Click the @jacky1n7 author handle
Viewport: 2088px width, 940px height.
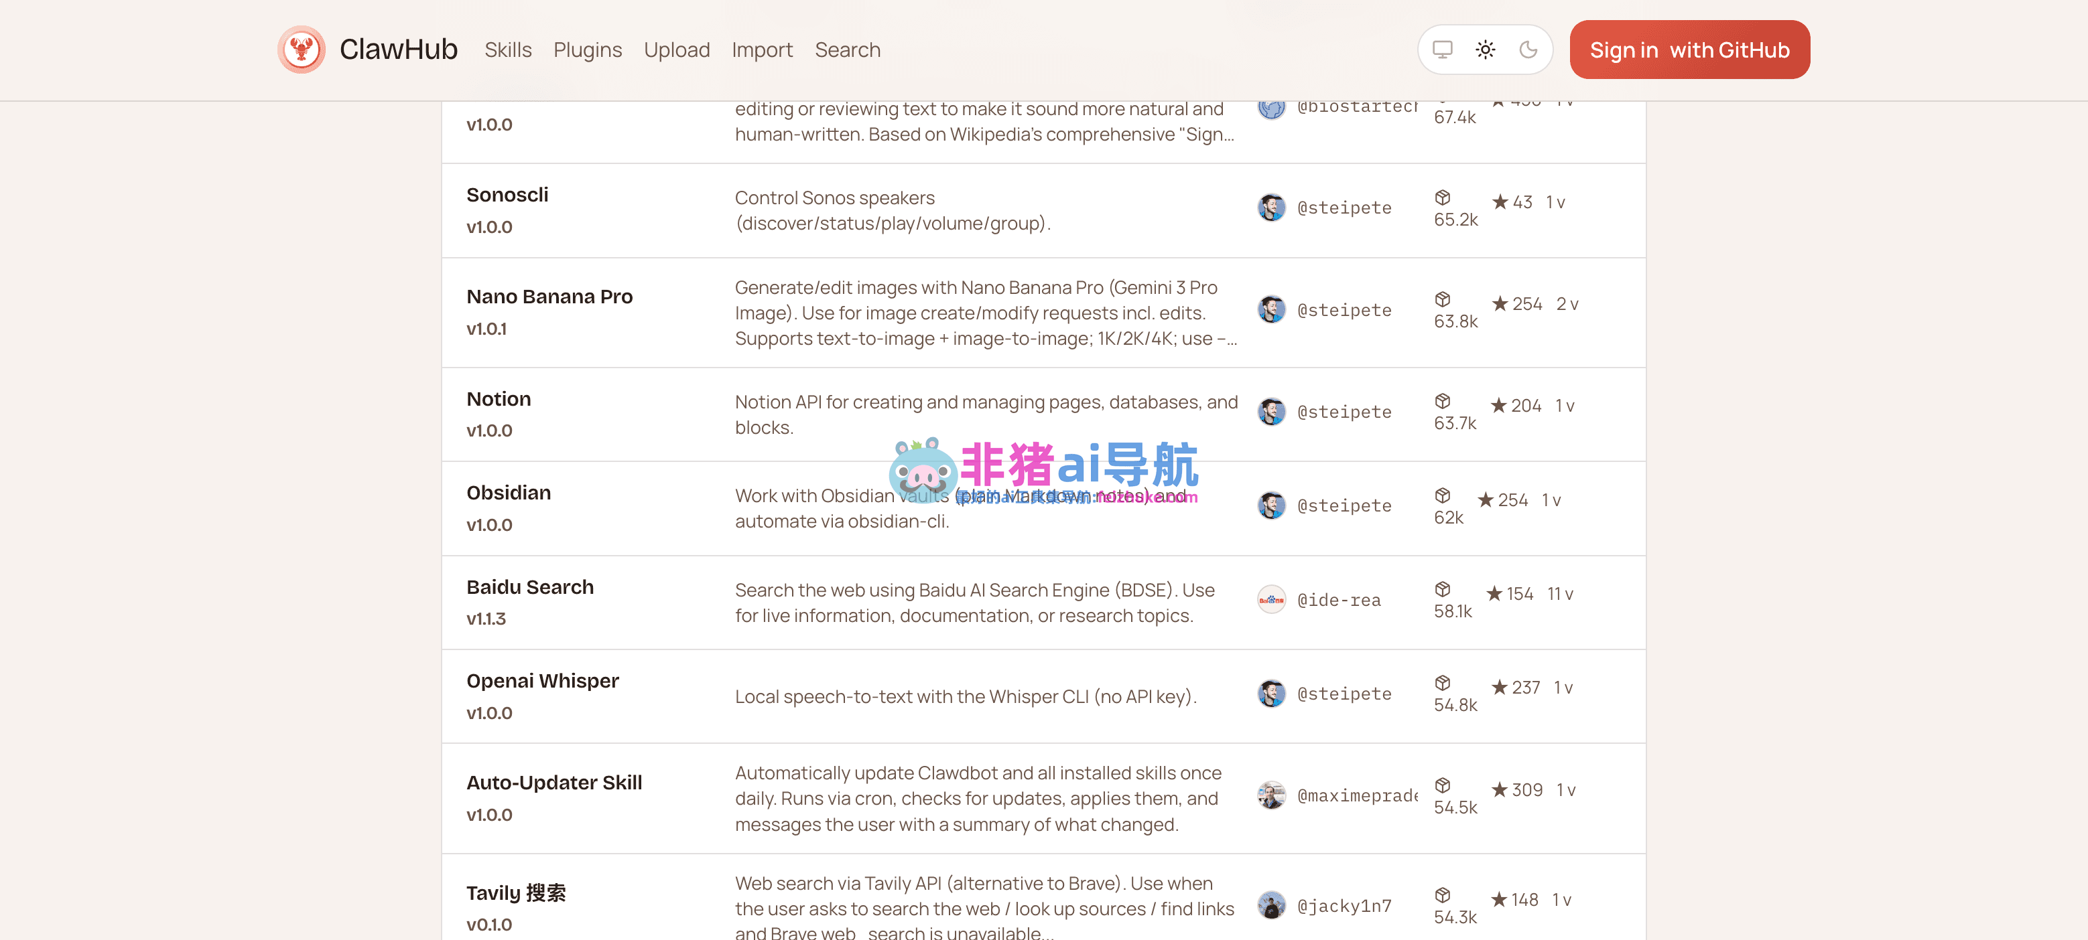pyautogui.click(x=1344, y=906)
